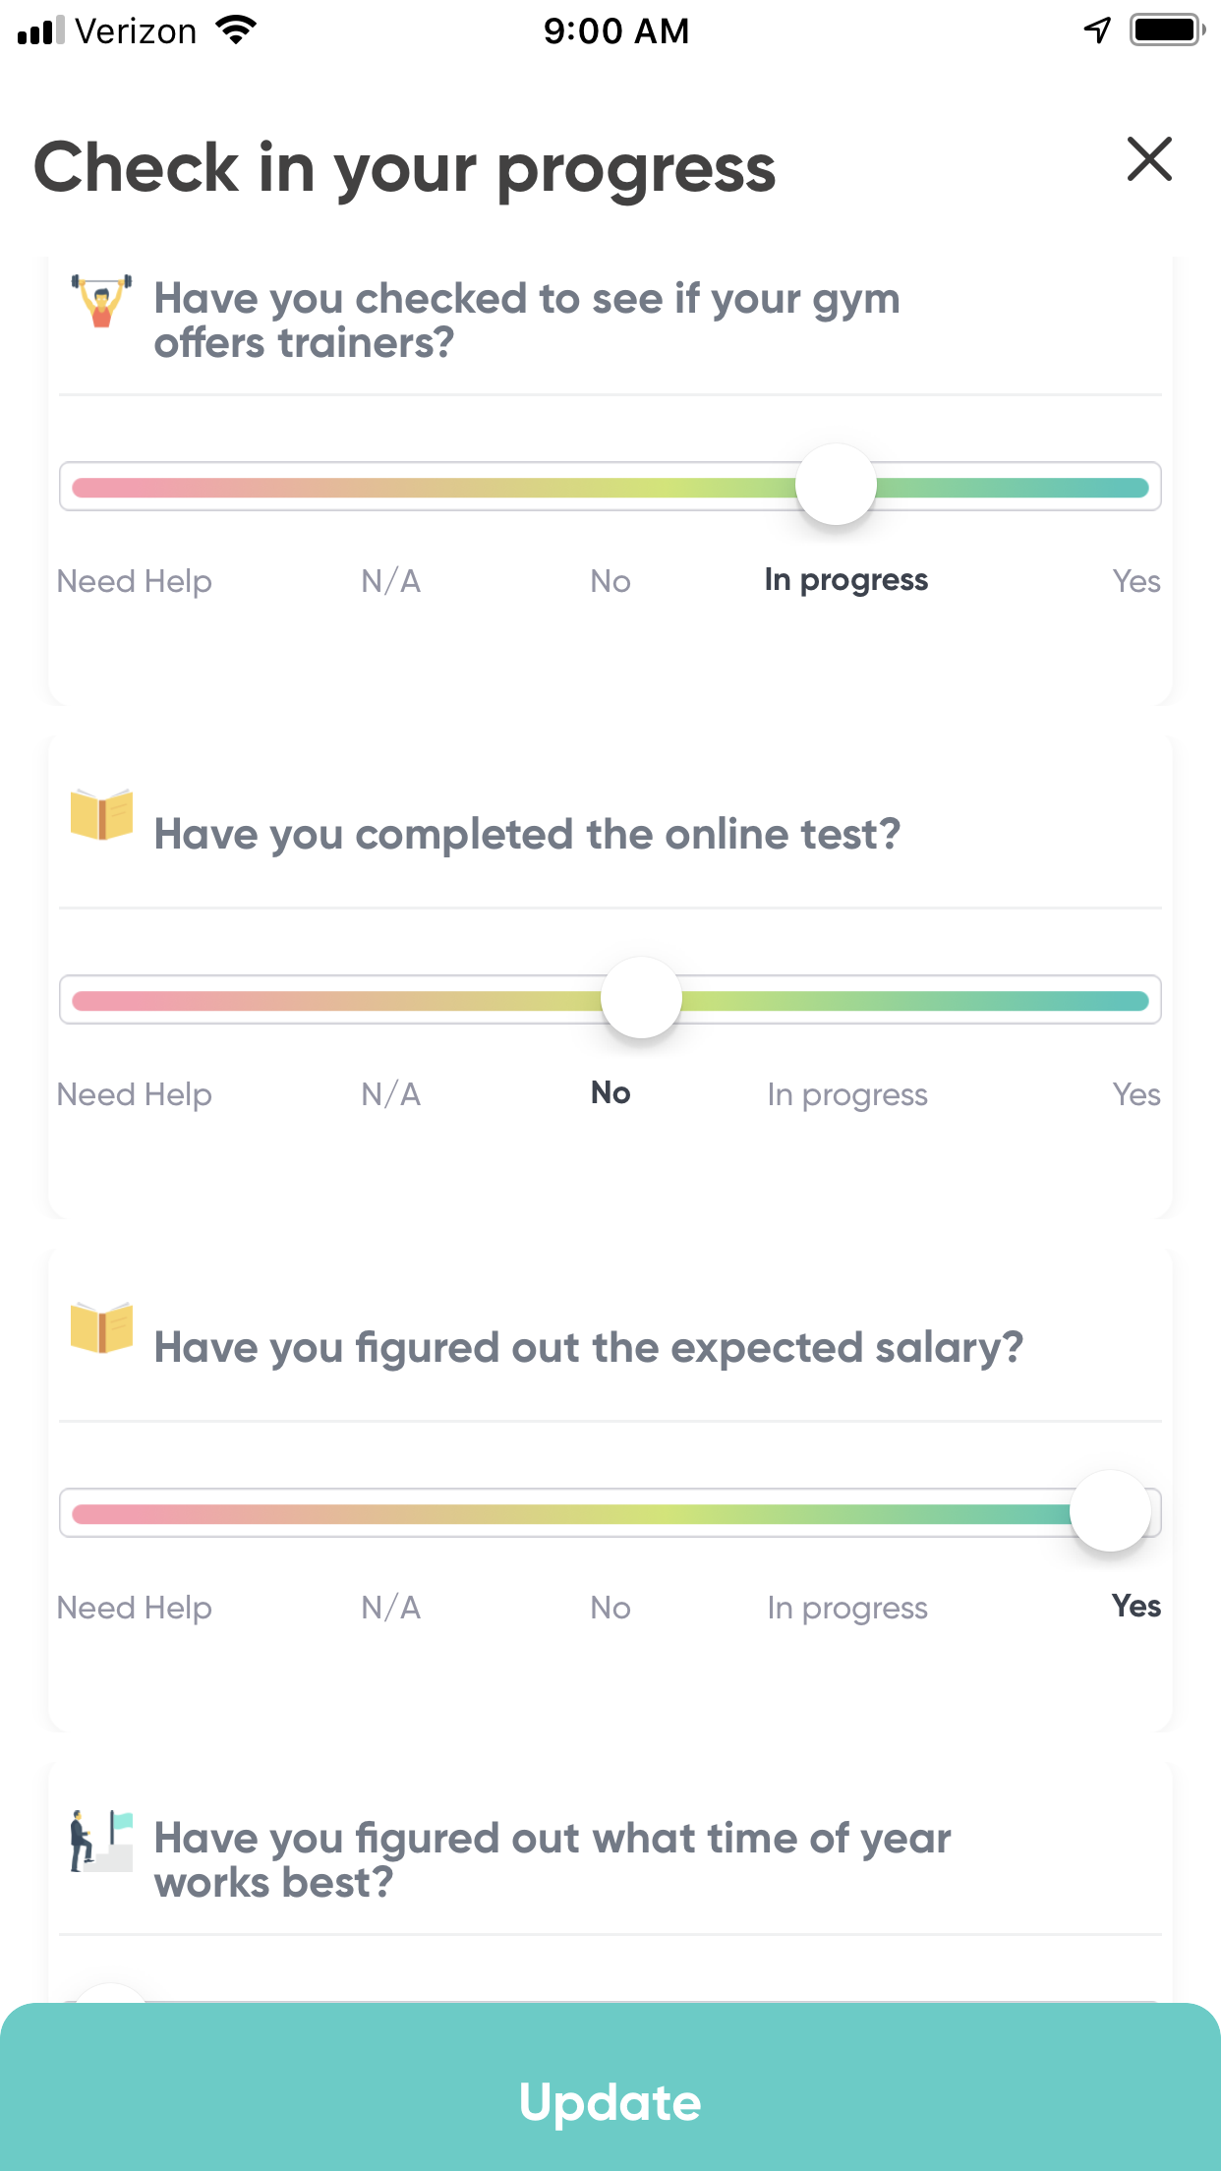Tap the book icon beside expected salary question
1221x2171 pixels.
[x=101, y=1327]
